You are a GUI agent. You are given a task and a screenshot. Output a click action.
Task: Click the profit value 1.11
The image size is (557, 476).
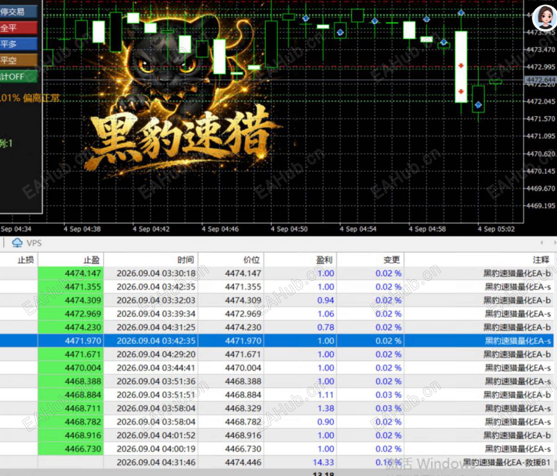click(x=325, y=395)
